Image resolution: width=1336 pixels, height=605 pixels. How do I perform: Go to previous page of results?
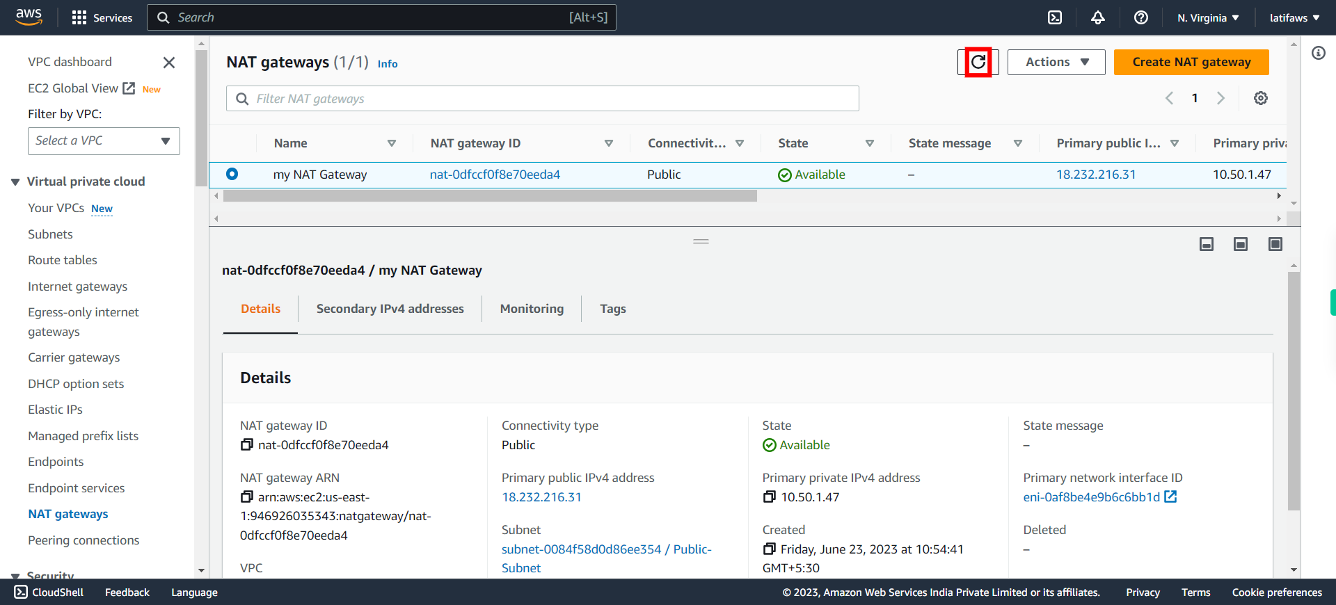click(x=1169, y=98)
